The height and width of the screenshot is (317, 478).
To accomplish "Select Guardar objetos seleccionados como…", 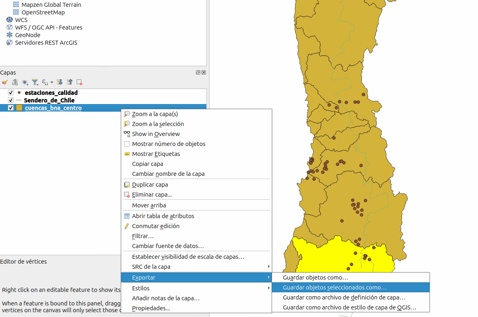I will 334,287.
